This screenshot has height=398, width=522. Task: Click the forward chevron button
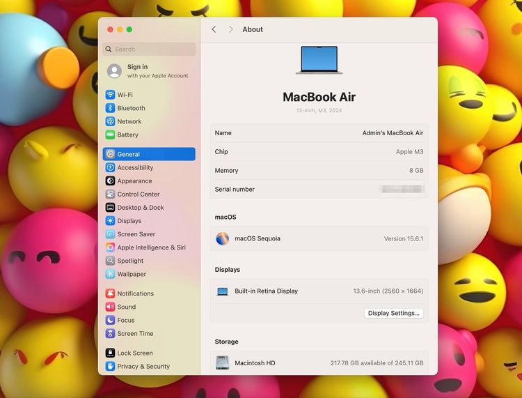(x=230, y=29)
